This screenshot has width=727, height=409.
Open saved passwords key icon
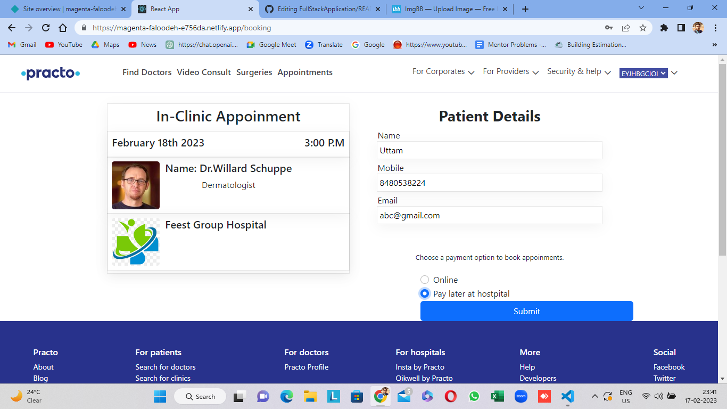[609, 28]
